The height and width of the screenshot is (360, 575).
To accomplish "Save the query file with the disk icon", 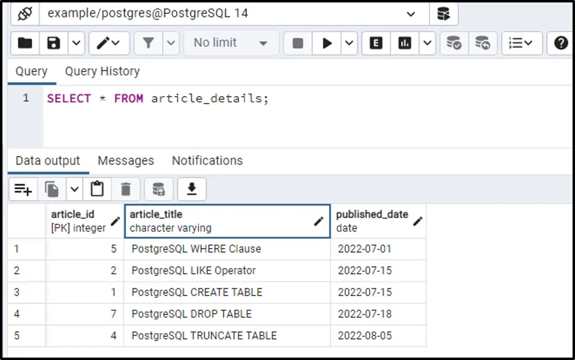I will point(54,43).
